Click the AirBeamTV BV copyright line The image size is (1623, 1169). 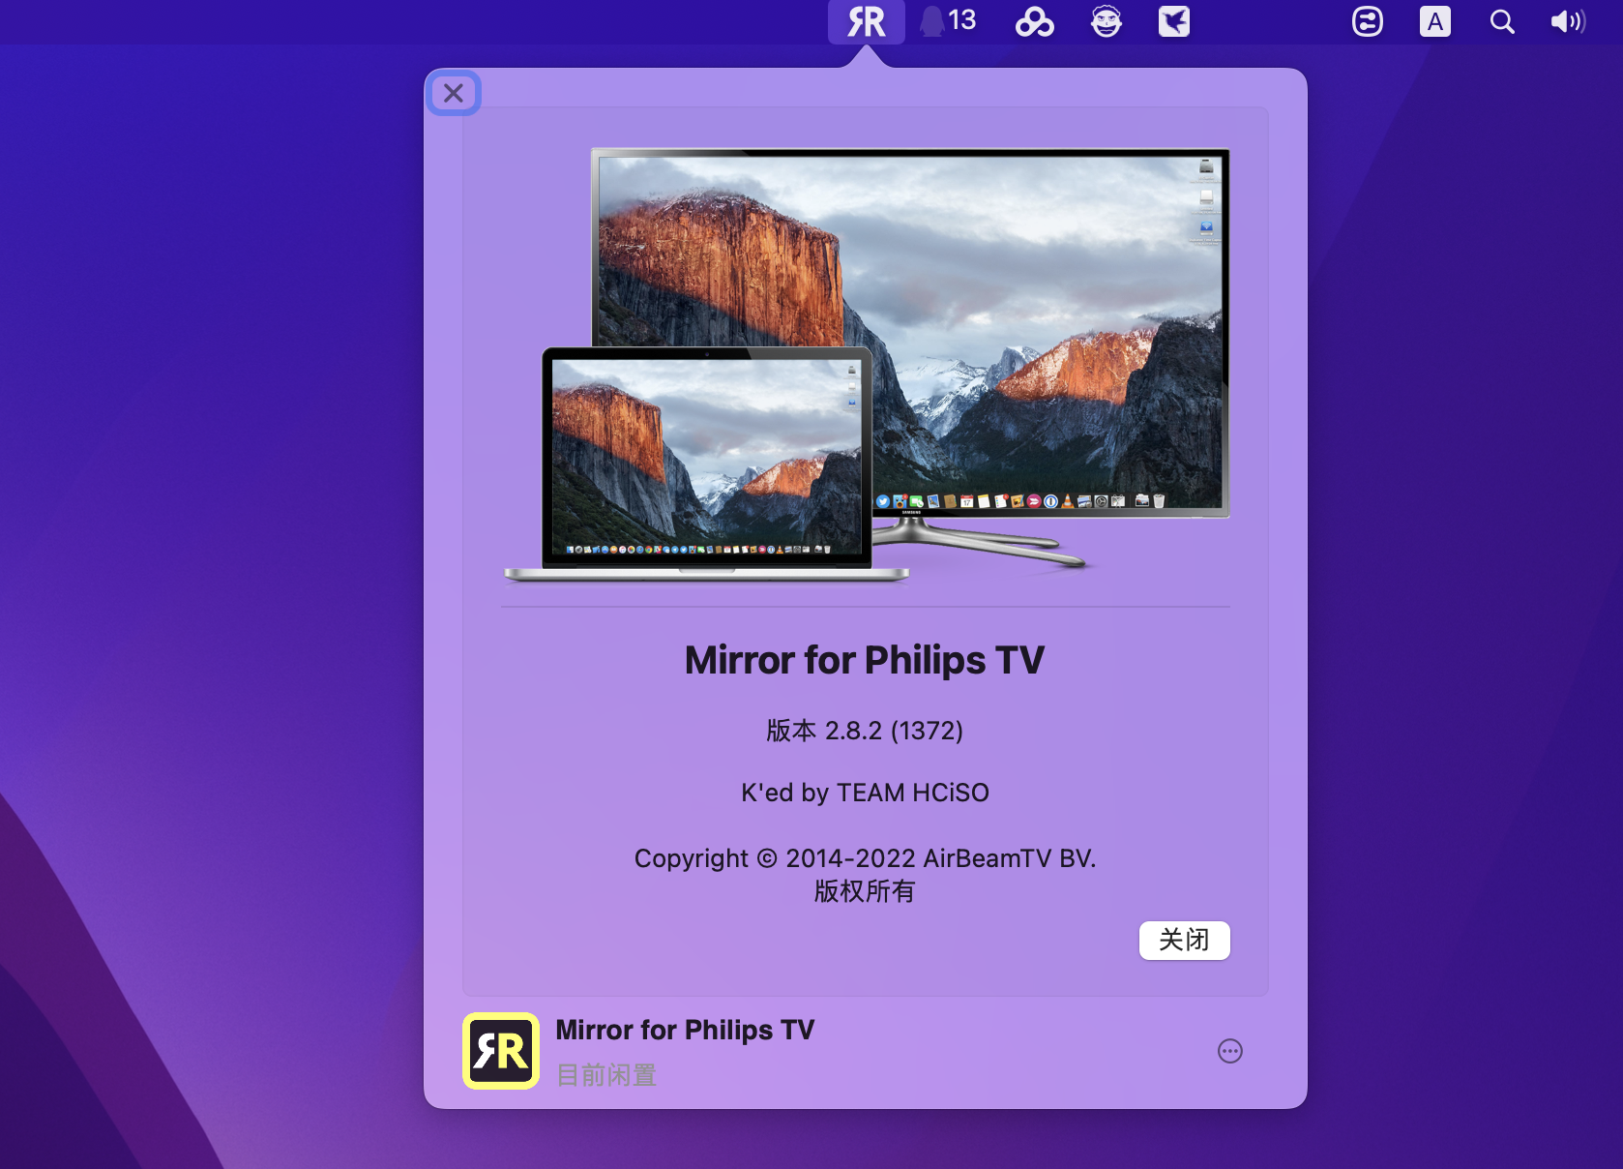pos(865,858)
